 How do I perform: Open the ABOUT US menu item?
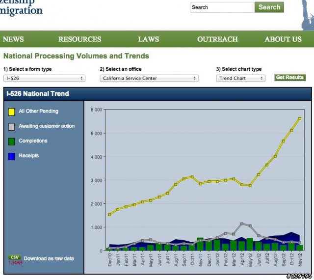(x=283, y=39)
